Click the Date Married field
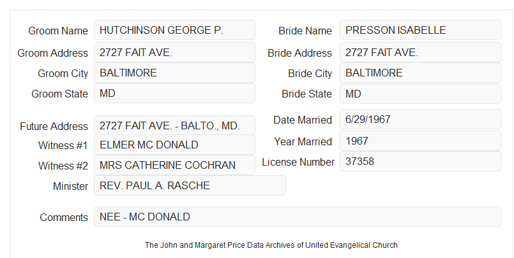Image resolution: width=514 pixels, height=258 pixels. (420, 119)
